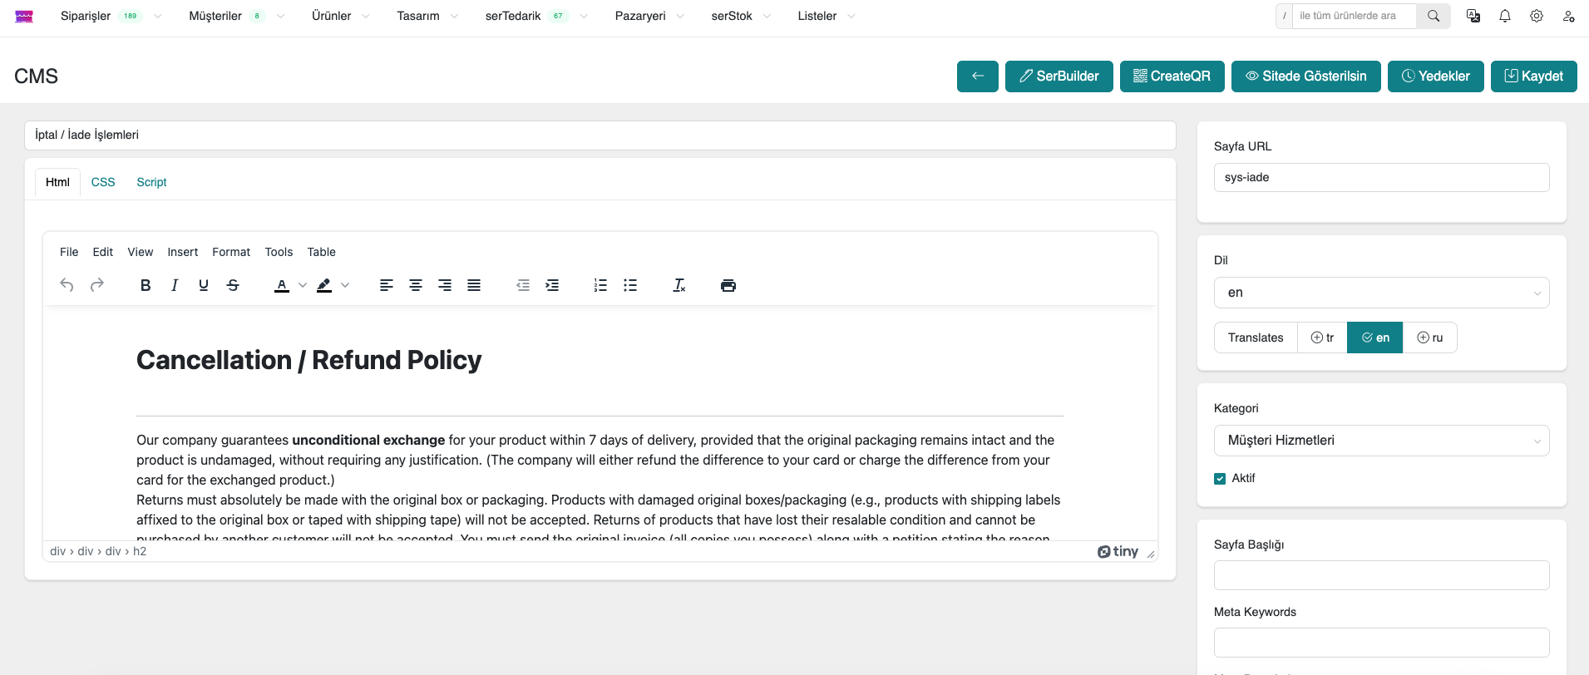Click the undo arrow icon
The width and height of the screenshot is (1589, 675).
[67, 285]
